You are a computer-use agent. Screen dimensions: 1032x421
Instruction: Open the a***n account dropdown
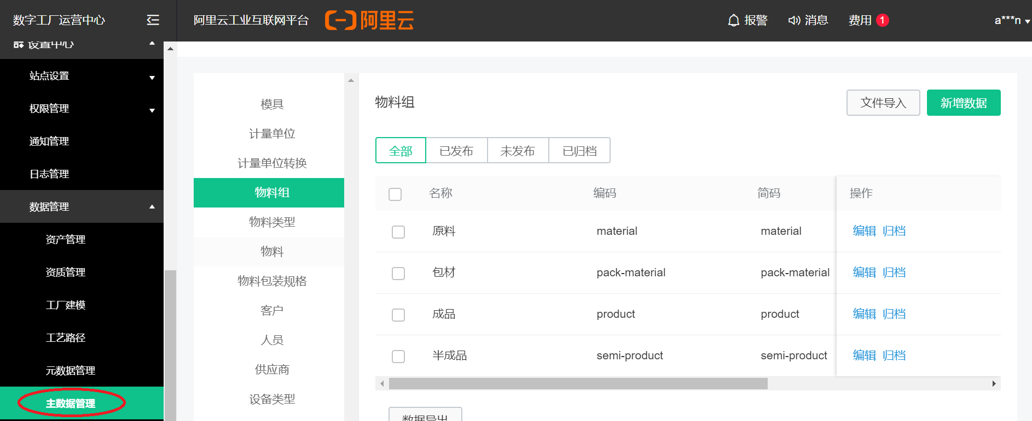(1012, 20)
